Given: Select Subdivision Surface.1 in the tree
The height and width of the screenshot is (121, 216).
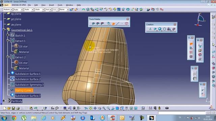Looking at the screenshot, I should pos(28,74).
